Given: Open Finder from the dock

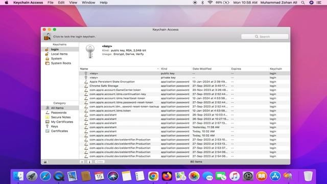Looking at the screenshot, I should click(x=18, y=176).
